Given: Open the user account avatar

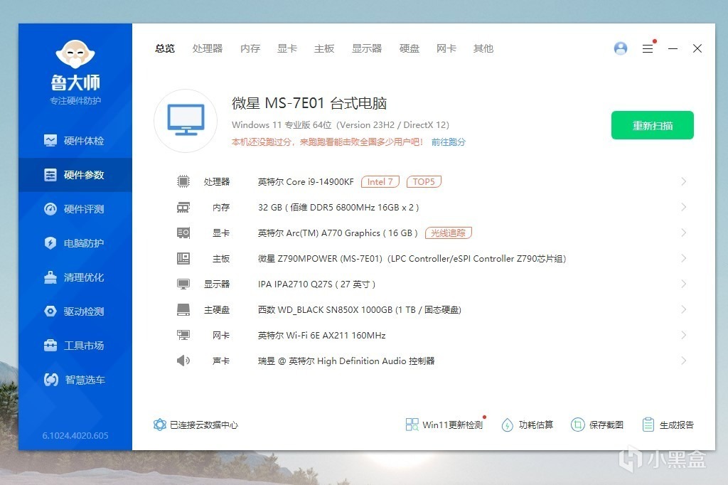Looking at the screenshot, I should [620, 48].
